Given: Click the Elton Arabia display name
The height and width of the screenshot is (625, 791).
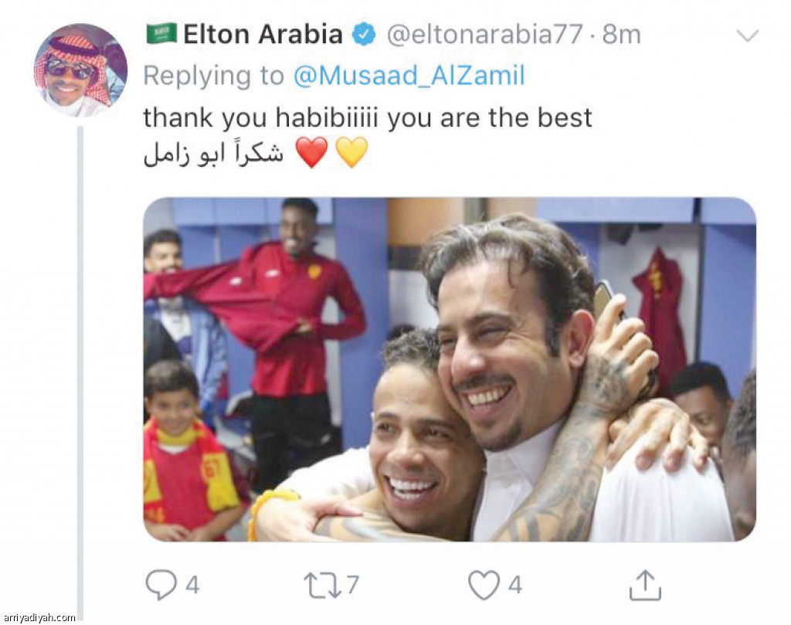Looking at the screenshot, I should [x=263, y=35].
